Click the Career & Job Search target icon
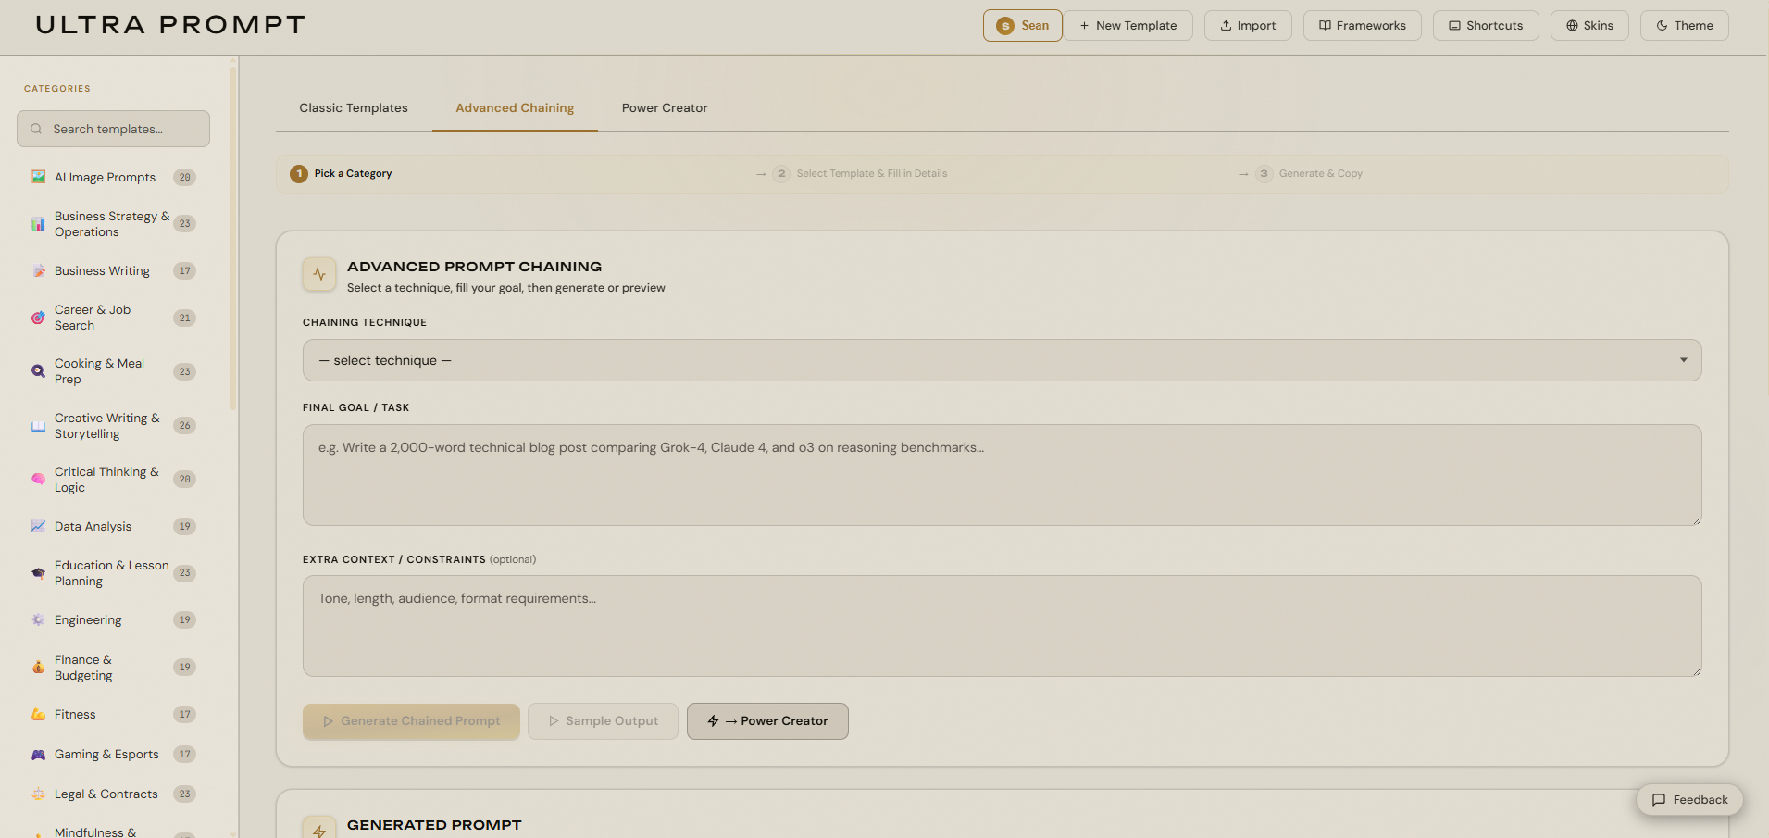Viewport: 1769px width, 838px height. point(38,318)
